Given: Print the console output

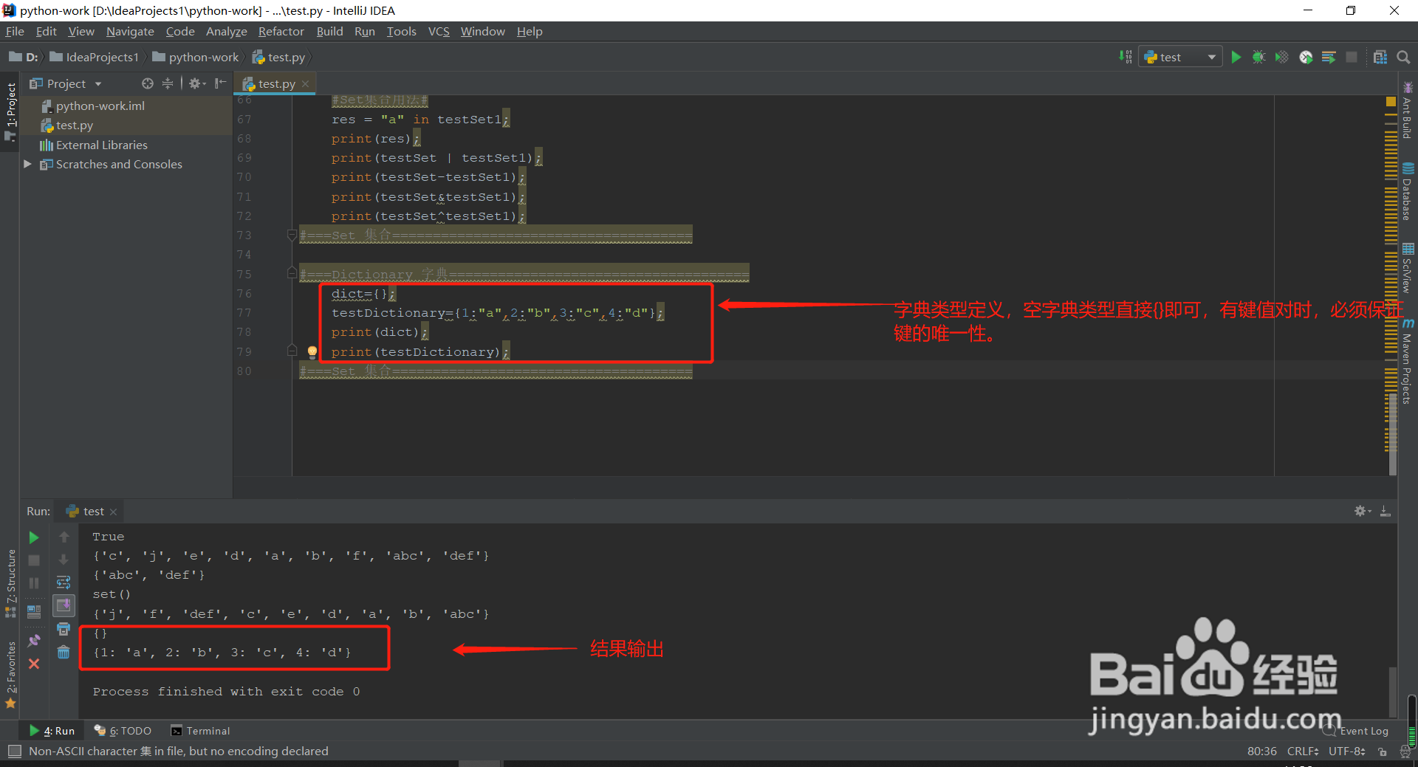Looking at the screenshot, I should [x=64, y=629].
